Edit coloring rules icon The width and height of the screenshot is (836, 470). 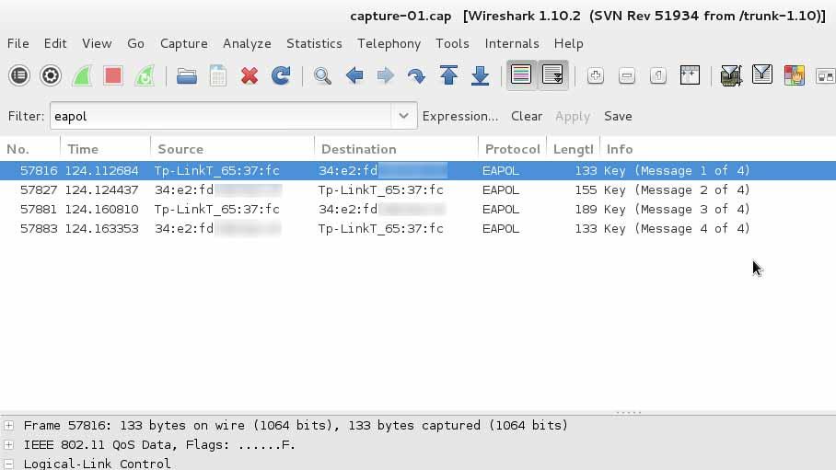click(x=795, y=75)
